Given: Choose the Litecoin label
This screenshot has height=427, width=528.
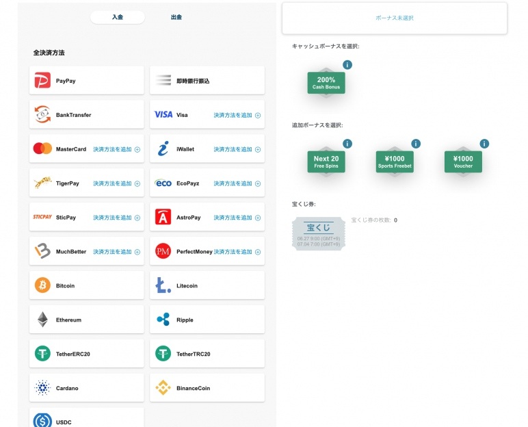Looking at the screenshot, I should 187,286.
